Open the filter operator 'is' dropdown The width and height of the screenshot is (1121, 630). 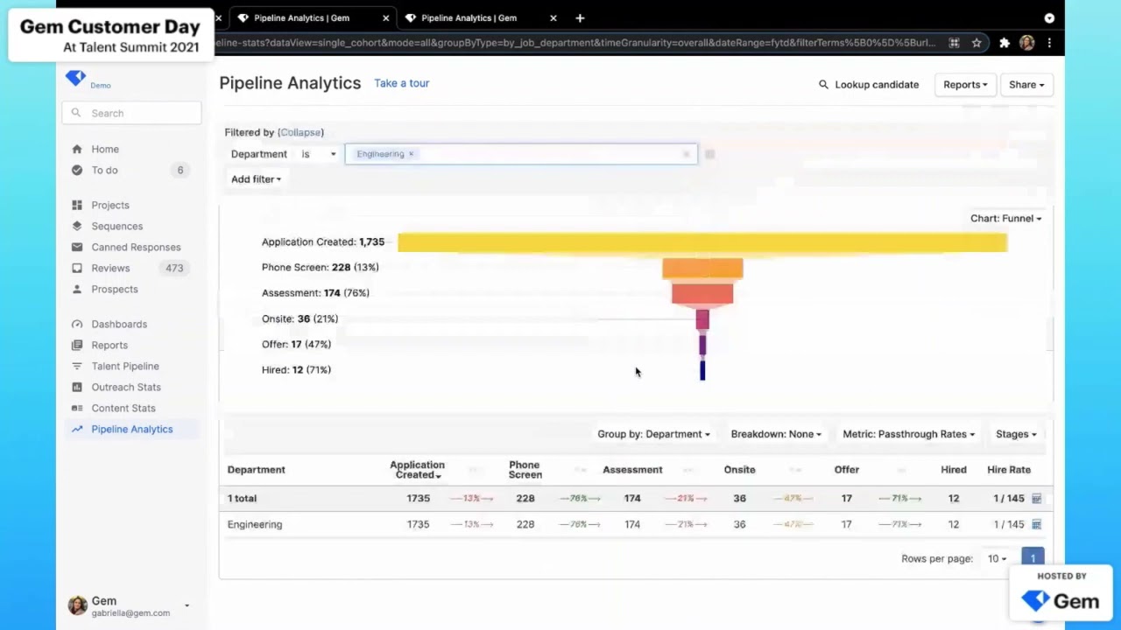(x=319, y=154)
